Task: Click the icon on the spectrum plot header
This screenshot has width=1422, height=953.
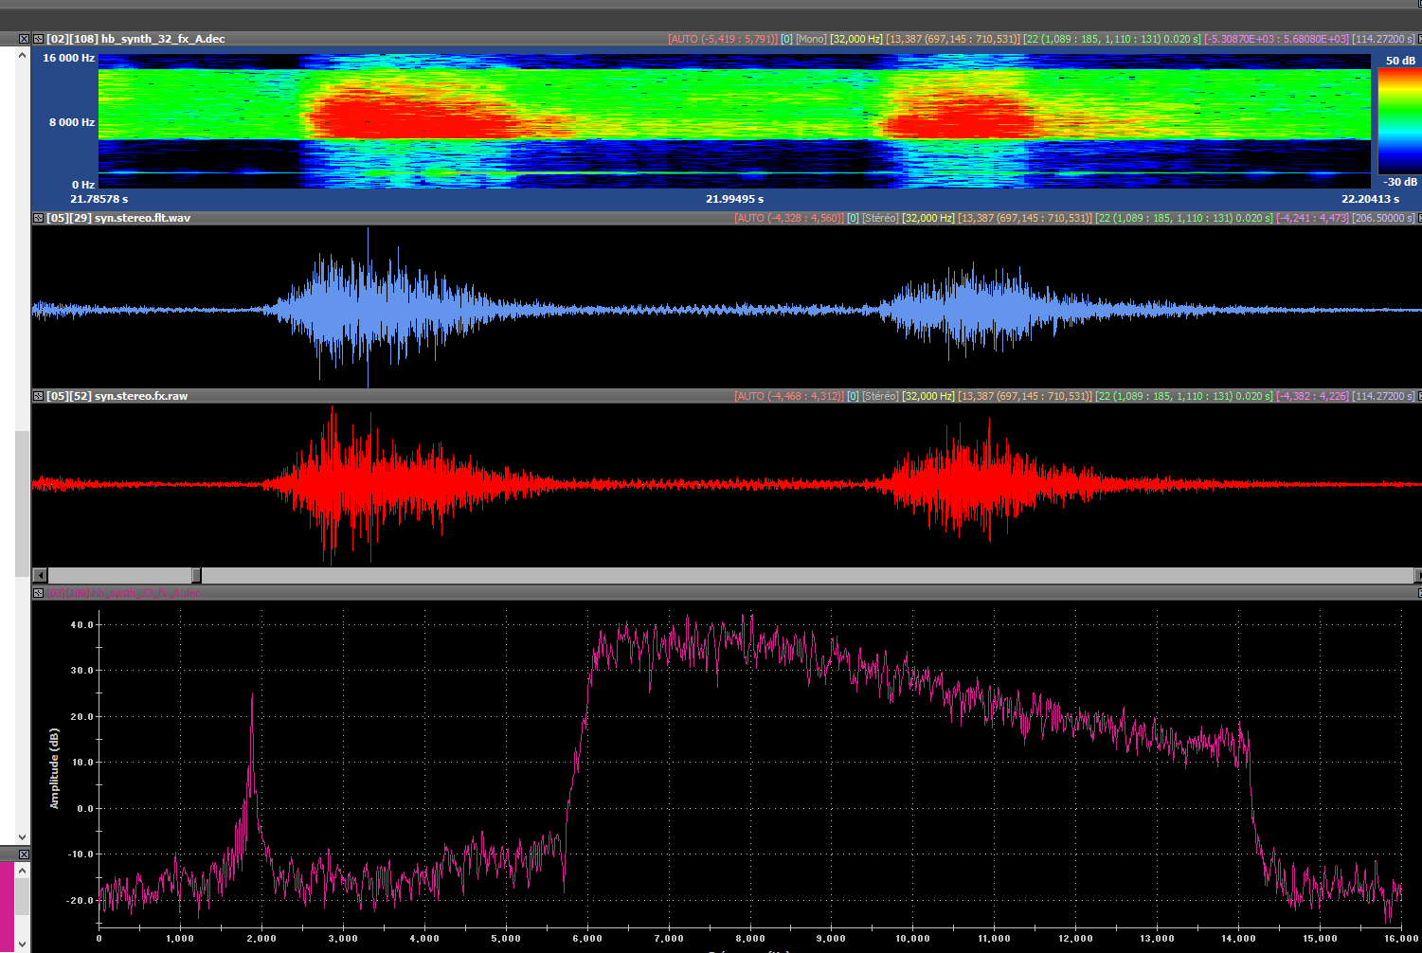Action: coord(38,593)
